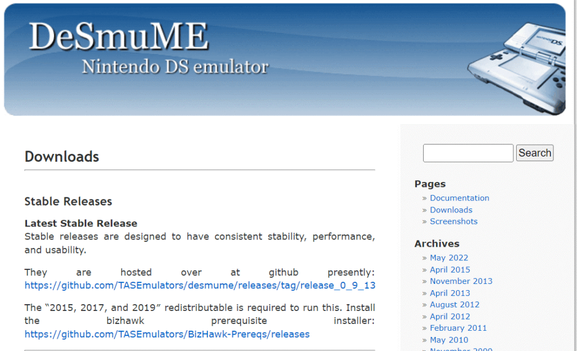
Task: Click the Nintendo DS console image
Action: tap(517, 68)
